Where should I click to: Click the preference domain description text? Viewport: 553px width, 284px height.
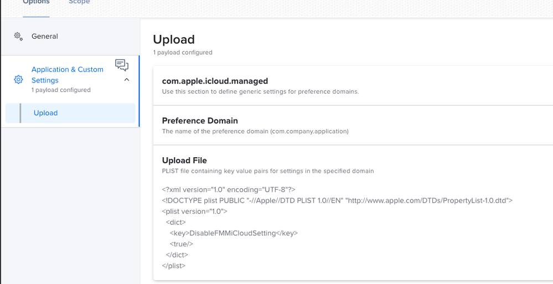click(x=255, y=131)
